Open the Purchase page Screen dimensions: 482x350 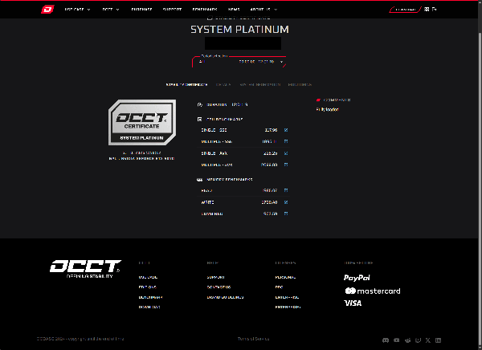(x=141, y=10)
